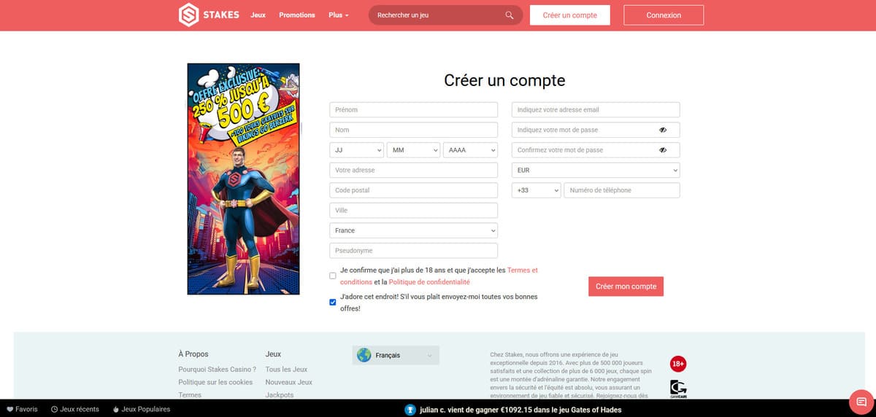Click the Prénom input field
The image size is (876, 417).
click(413, 110)
